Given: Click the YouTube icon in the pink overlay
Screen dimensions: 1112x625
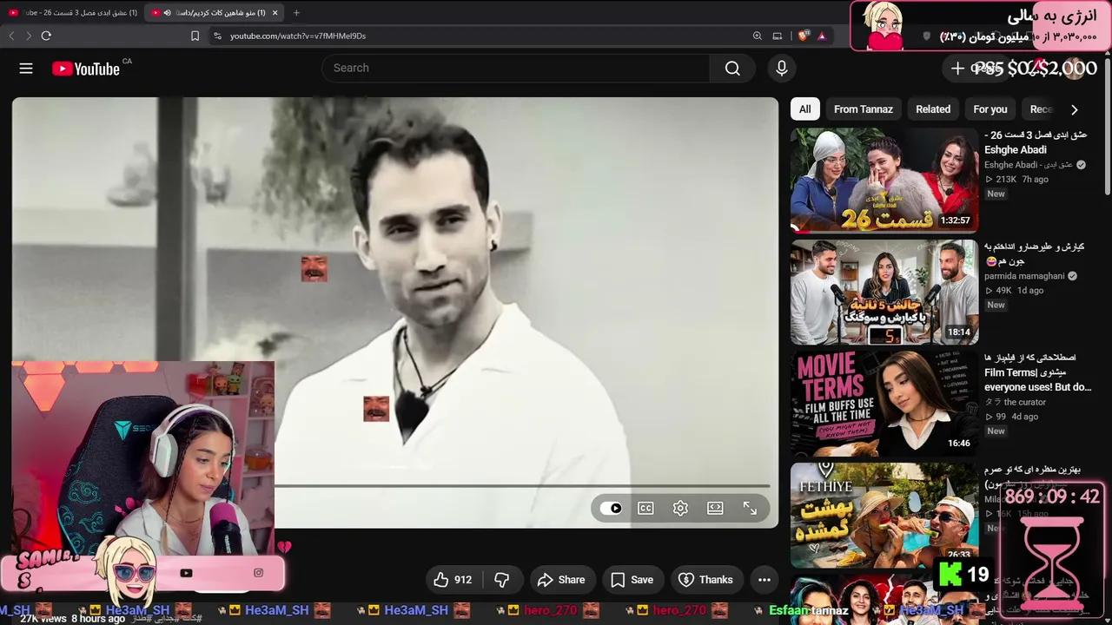Looking at the screenshot, I should [186, 573].
